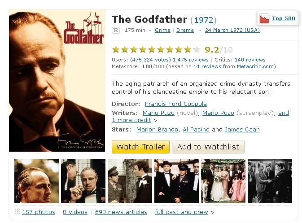Click the R rating certificate icon
The height and width of the screenshot is (223, 302).
coord(116,30)
